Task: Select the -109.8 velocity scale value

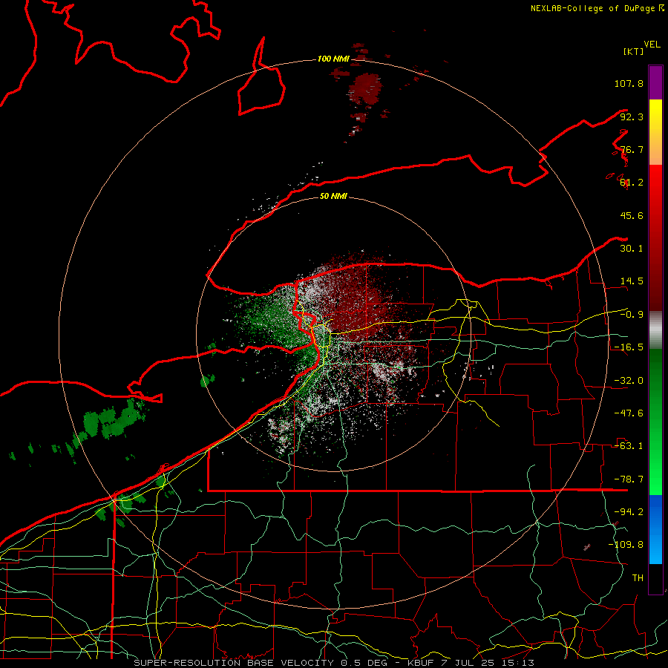Action: 626,545
